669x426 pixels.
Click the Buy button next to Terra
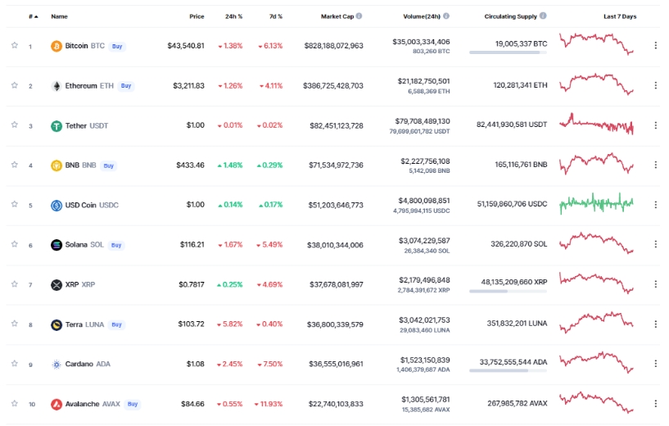[116, 325]
